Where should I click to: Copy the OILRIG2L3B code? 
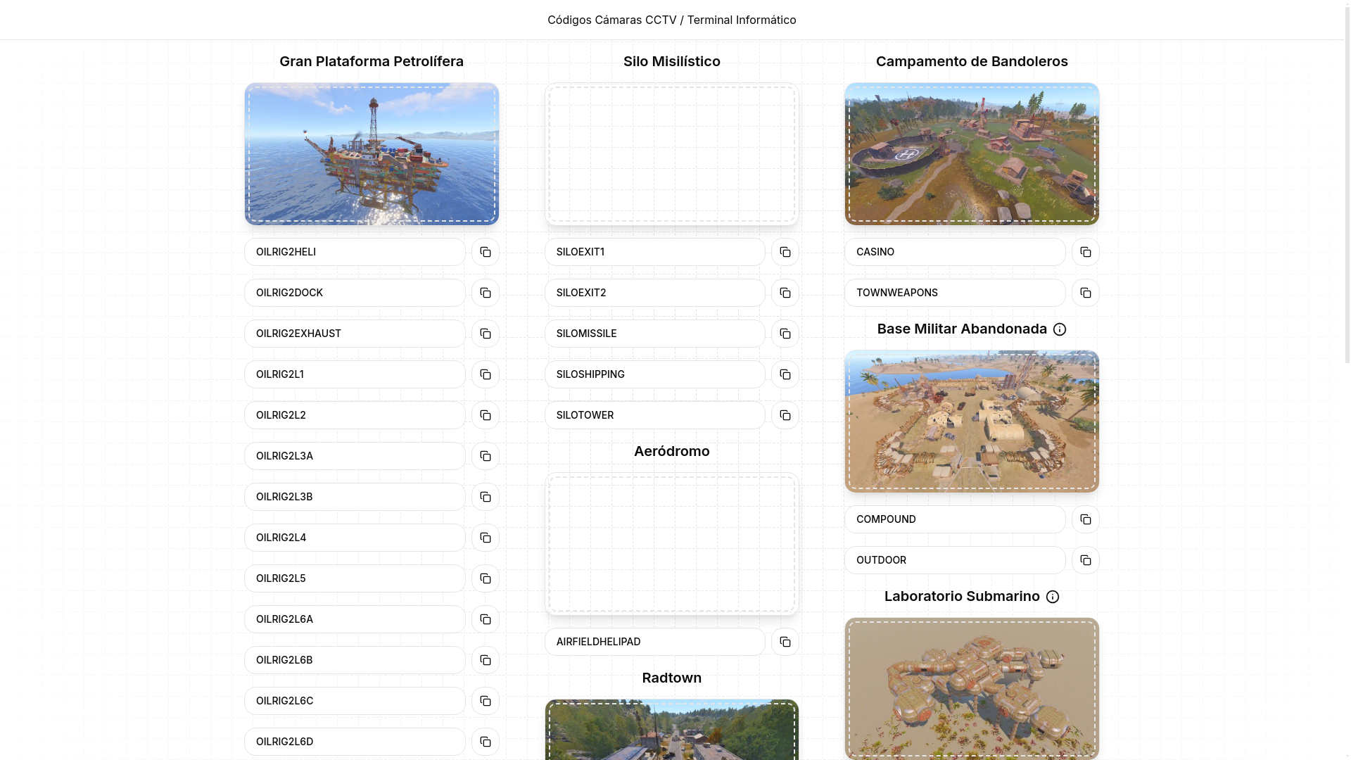pos(486,497)
